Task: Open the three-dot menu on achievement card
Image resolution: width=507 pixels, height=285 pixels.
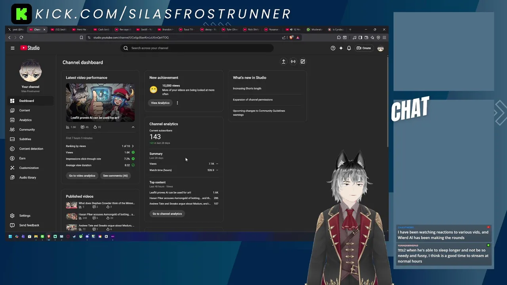Action: 177,103
